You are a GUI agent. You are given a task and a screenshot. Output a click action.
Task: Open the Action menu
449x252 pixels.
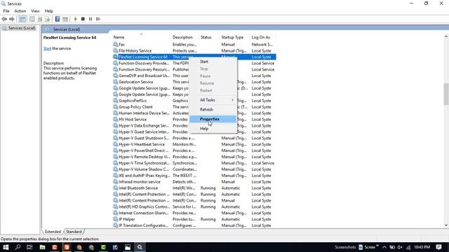pyautogui.click(x=20, y=11)
